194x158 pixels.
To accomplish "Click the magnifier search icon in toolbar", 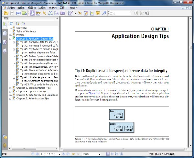I will (x=147, y=13).
